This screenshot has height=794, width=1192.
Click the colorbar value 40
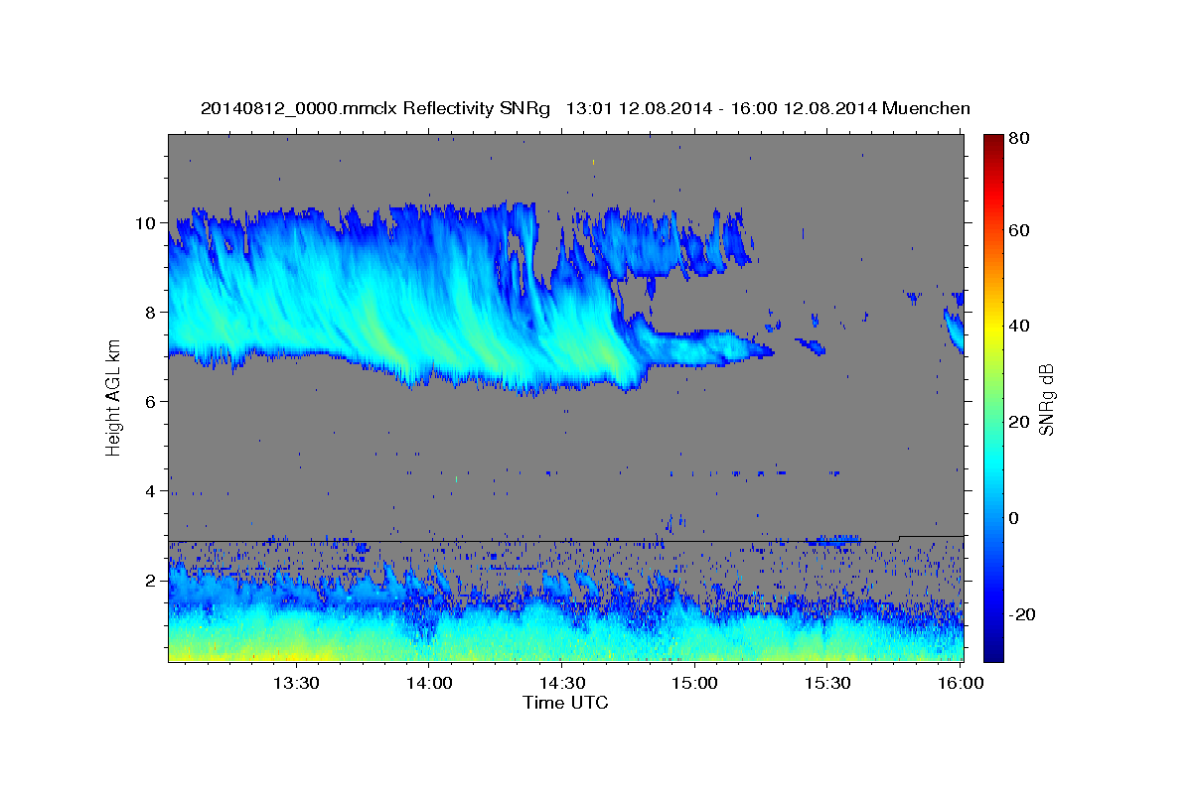[x=1018, y=326]
